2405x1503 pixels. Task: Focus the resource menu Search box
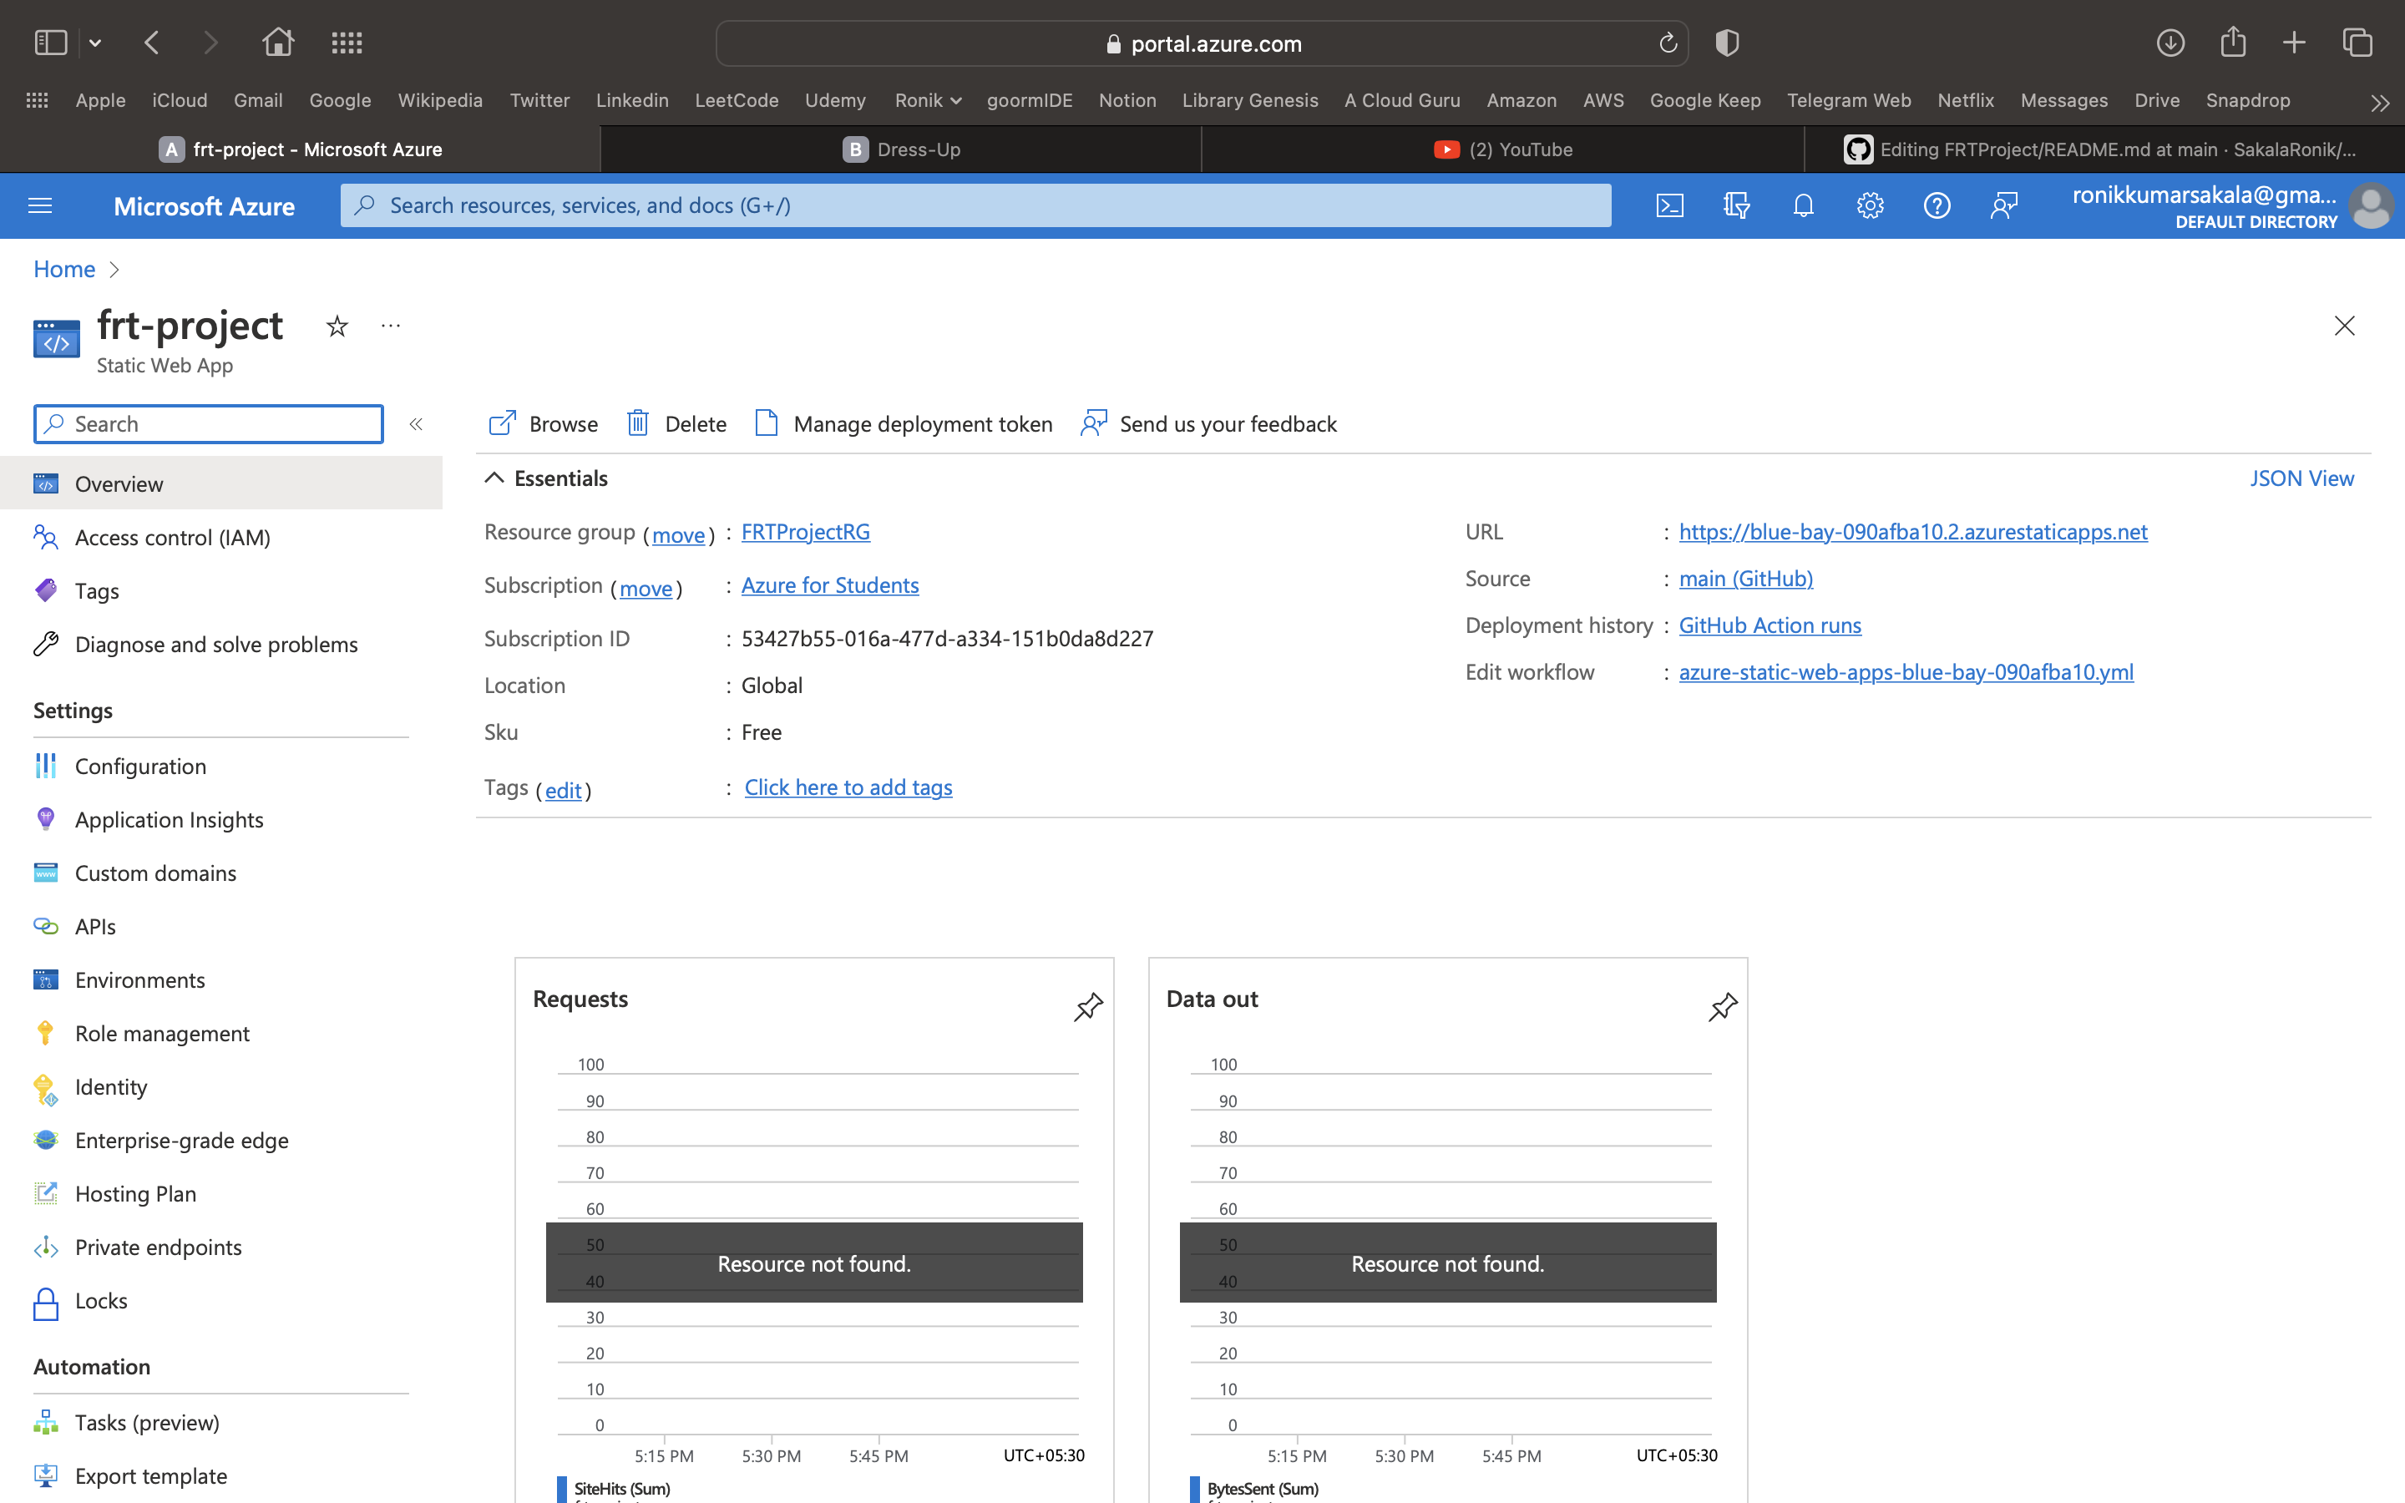tap(209, 424)
